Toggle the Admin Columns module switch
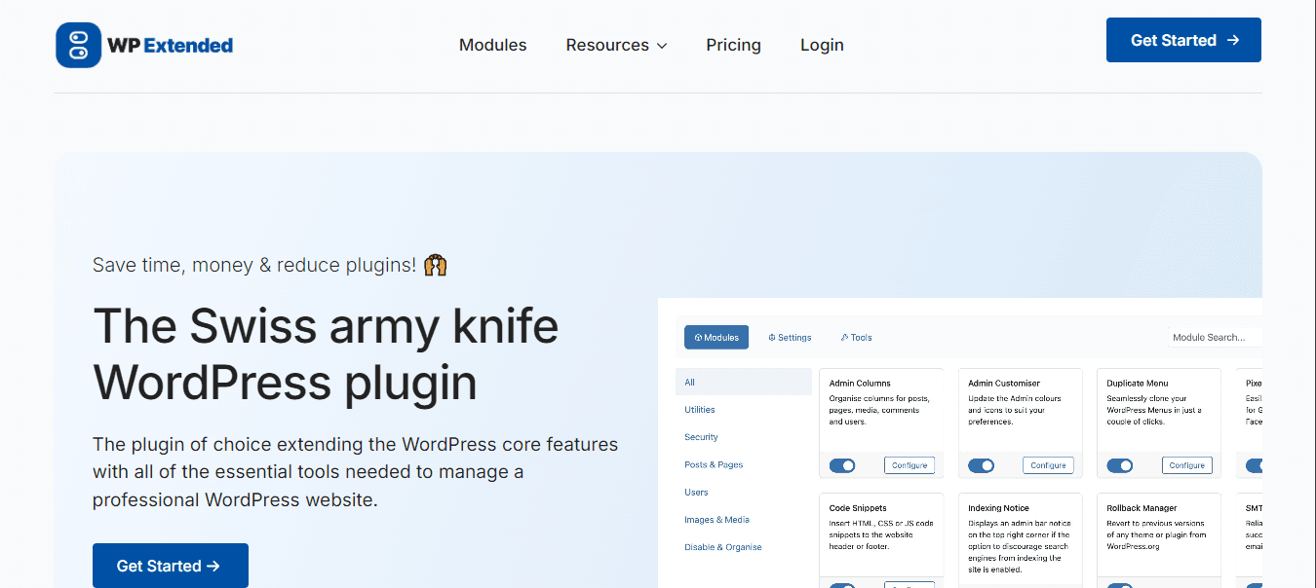This screenshot has height=588, width=1316. 842,465
